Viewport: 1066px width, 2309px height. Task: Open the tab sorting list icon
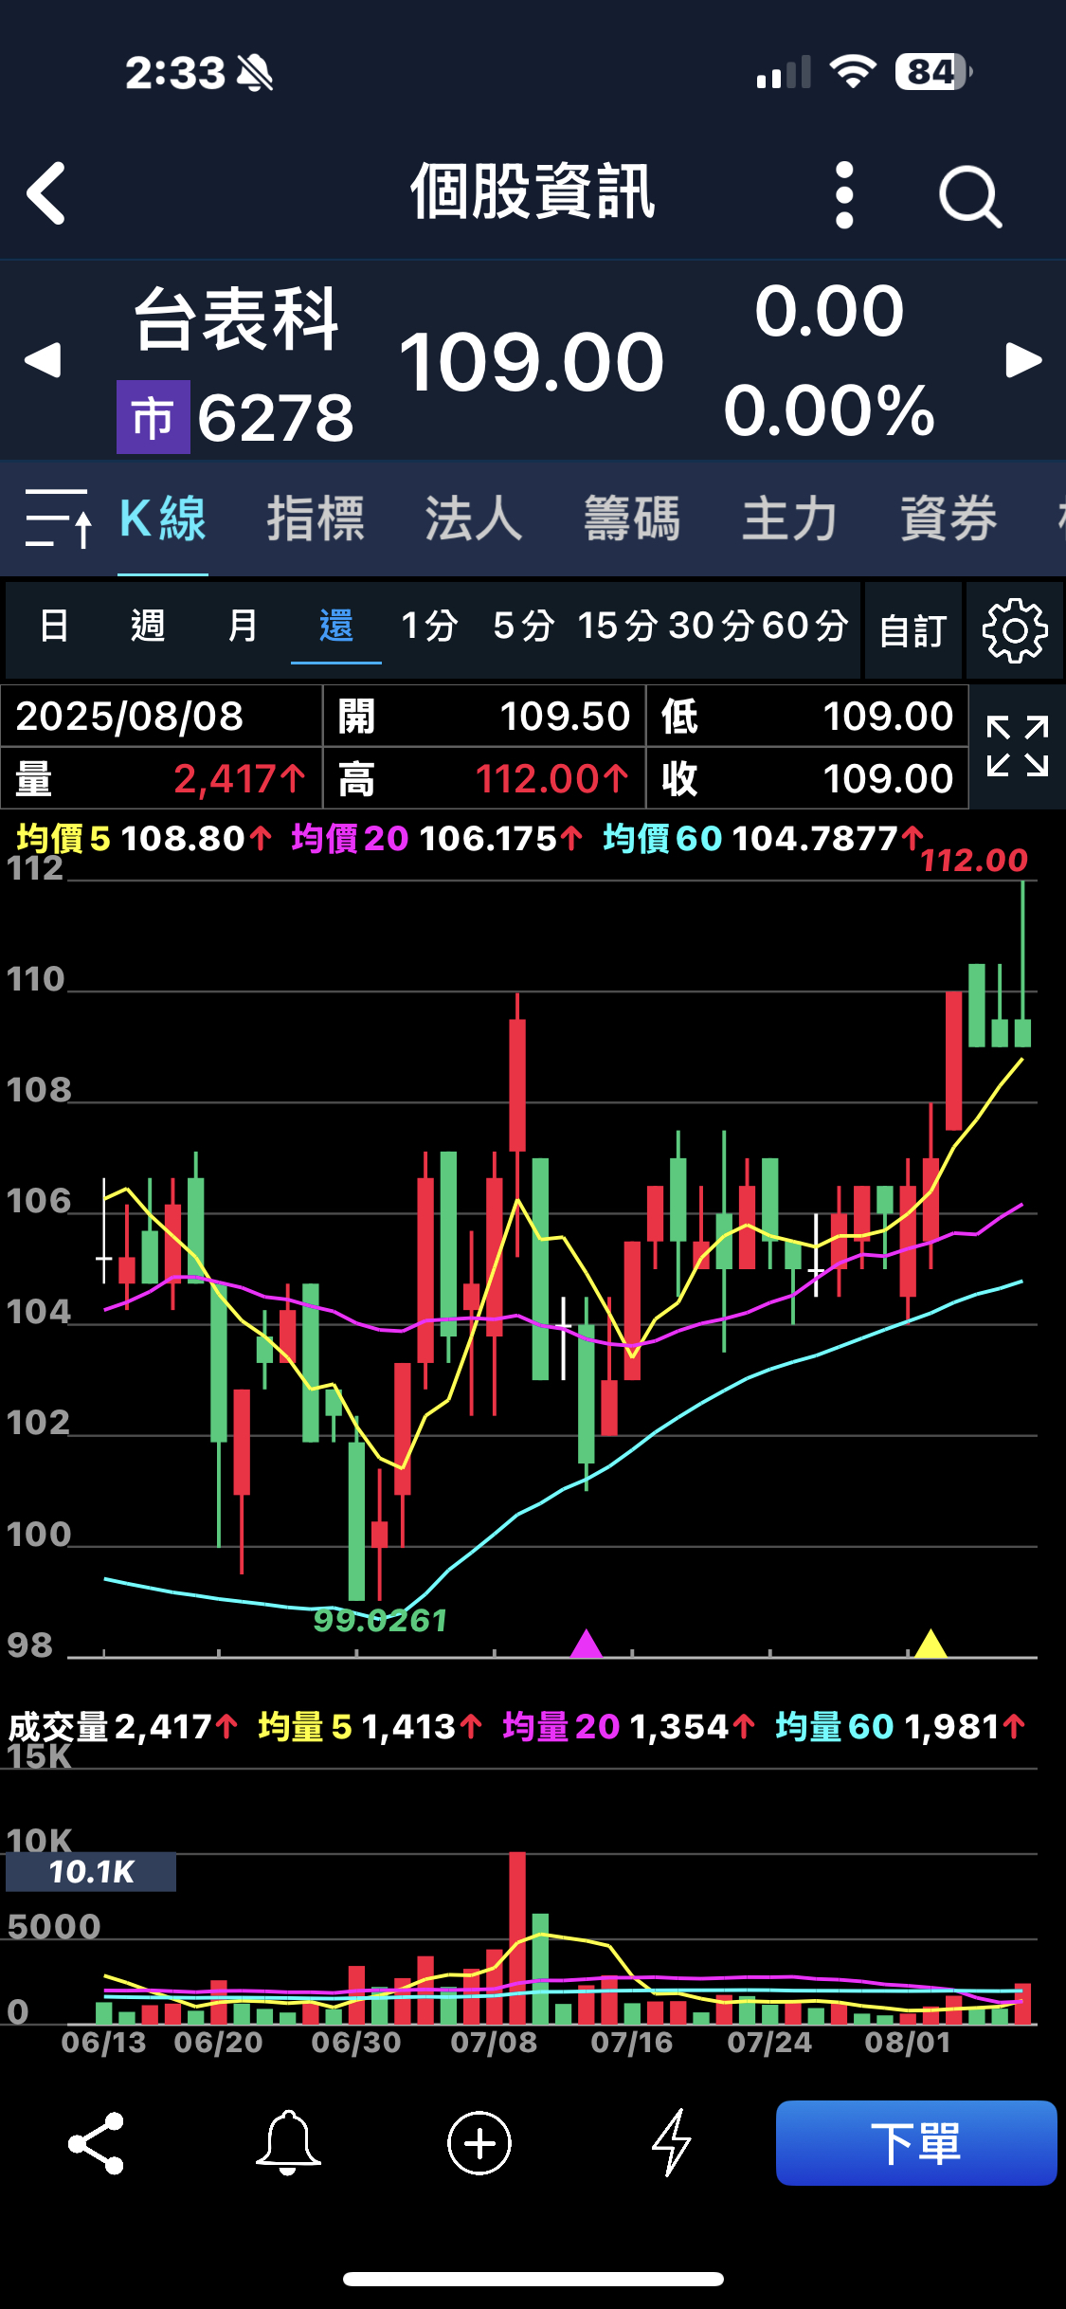point(58,518)
